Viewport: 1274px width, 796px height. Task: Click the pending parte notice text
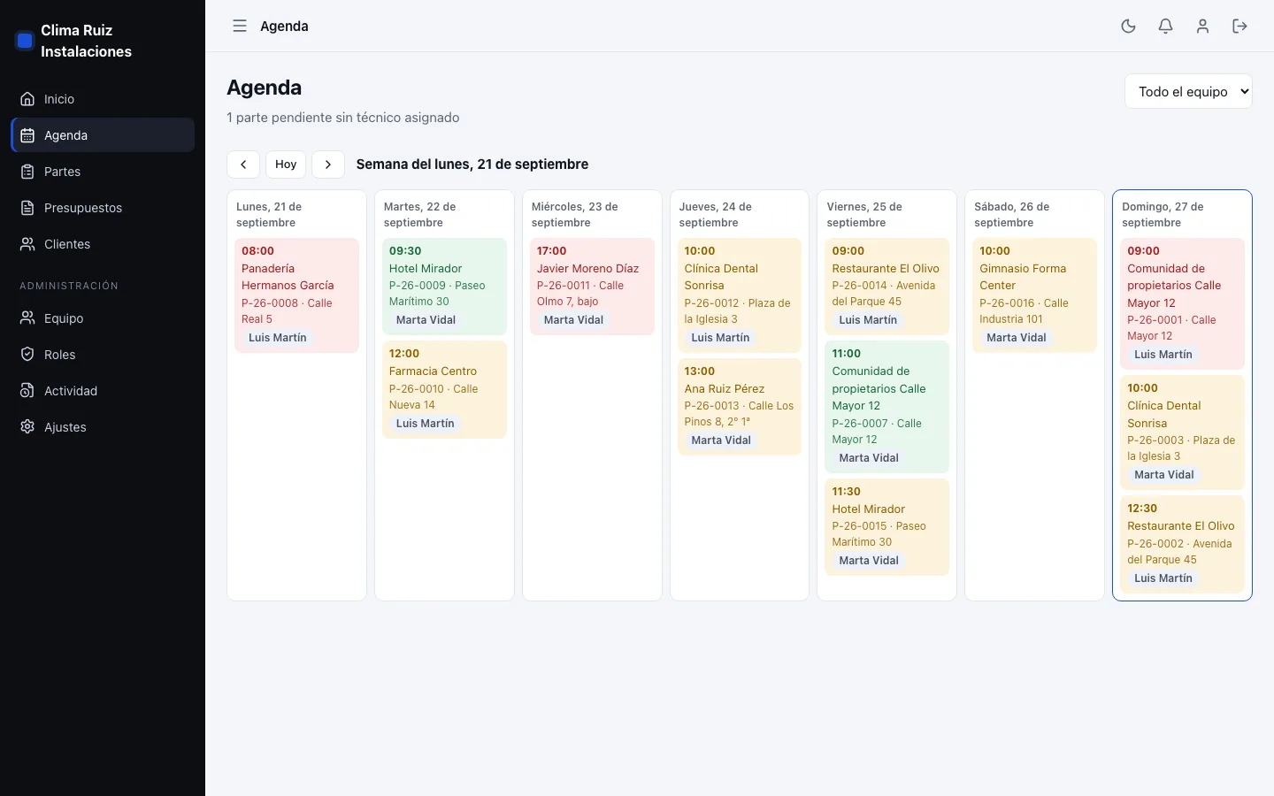tap(343, 118)
